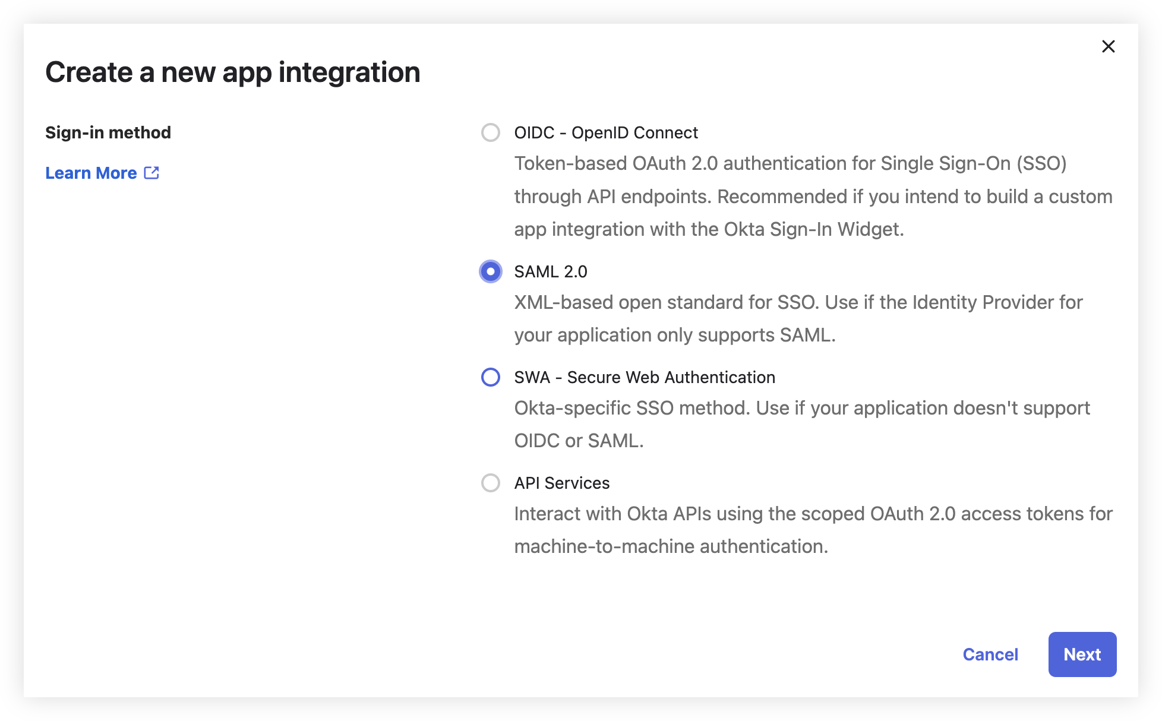1162x721 pixels.
Task: Click the 'Okta-specific SSO method' description text
Action: pos(802,408)
